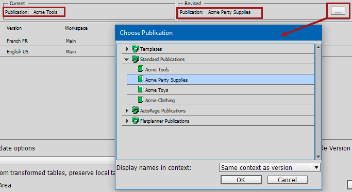Image resolution: width=352 pixels, height=192 pixels.
Task: Expand the Templates tree node
Action: [x=127, y=49]
